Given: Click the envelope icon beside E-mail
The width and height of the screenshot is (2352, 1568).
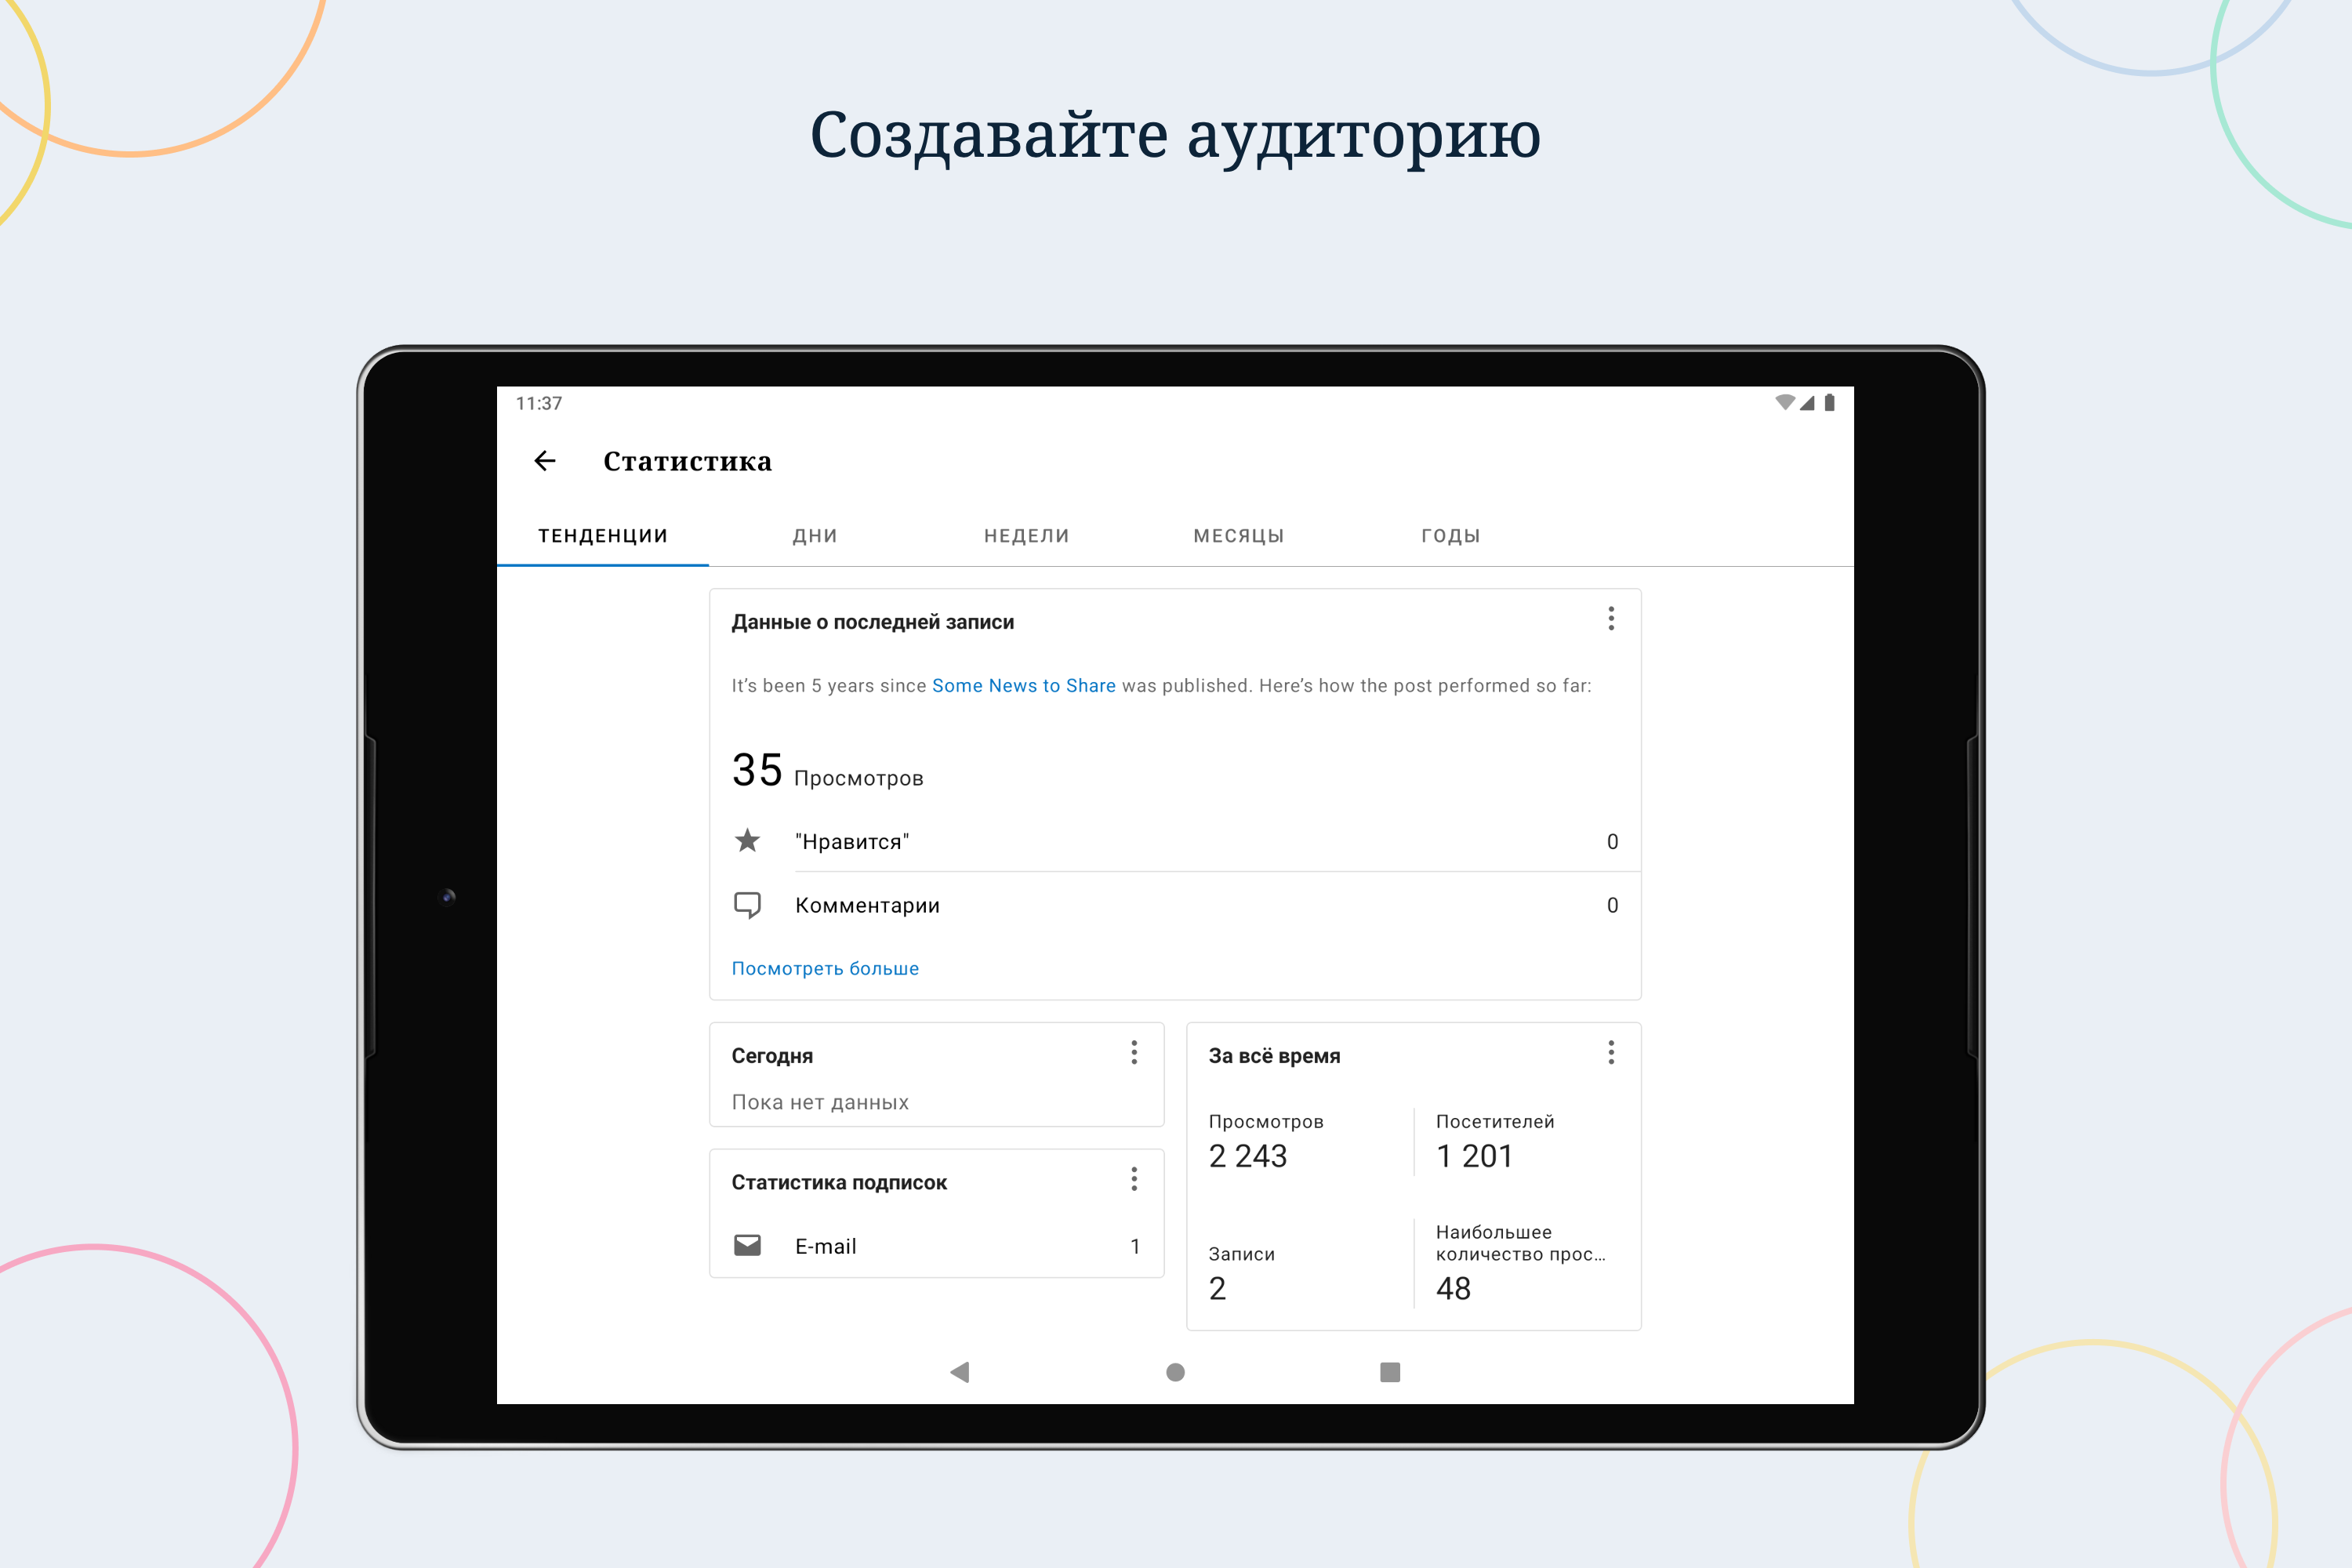Looking at the screenshot, I should click(747, 1245).
